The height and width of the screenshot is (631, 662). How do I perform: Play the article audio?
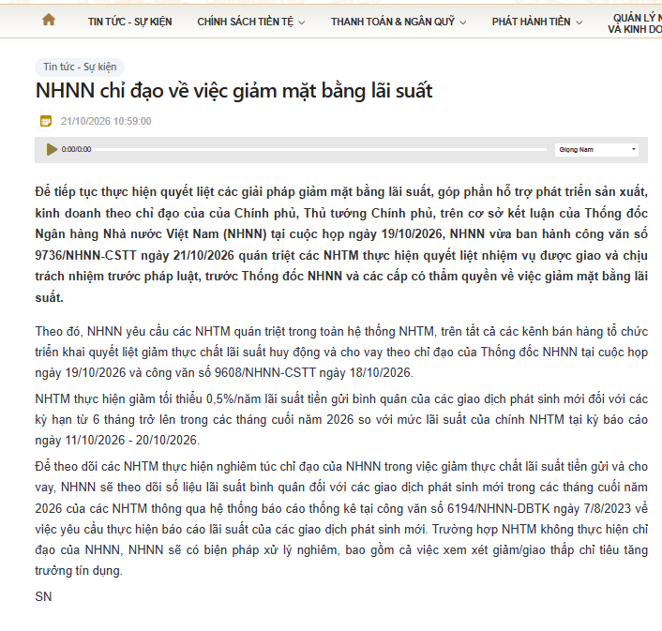(x=52, y=149)
